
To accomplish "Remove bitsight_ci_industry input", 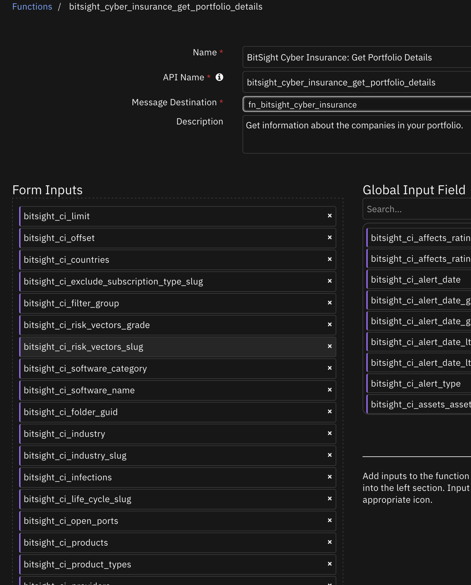I will 330,433.
